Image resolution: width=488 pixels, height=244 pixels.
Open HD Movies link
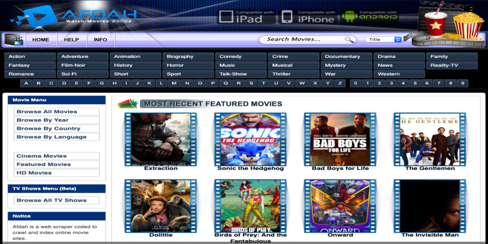tap(56, 173)
